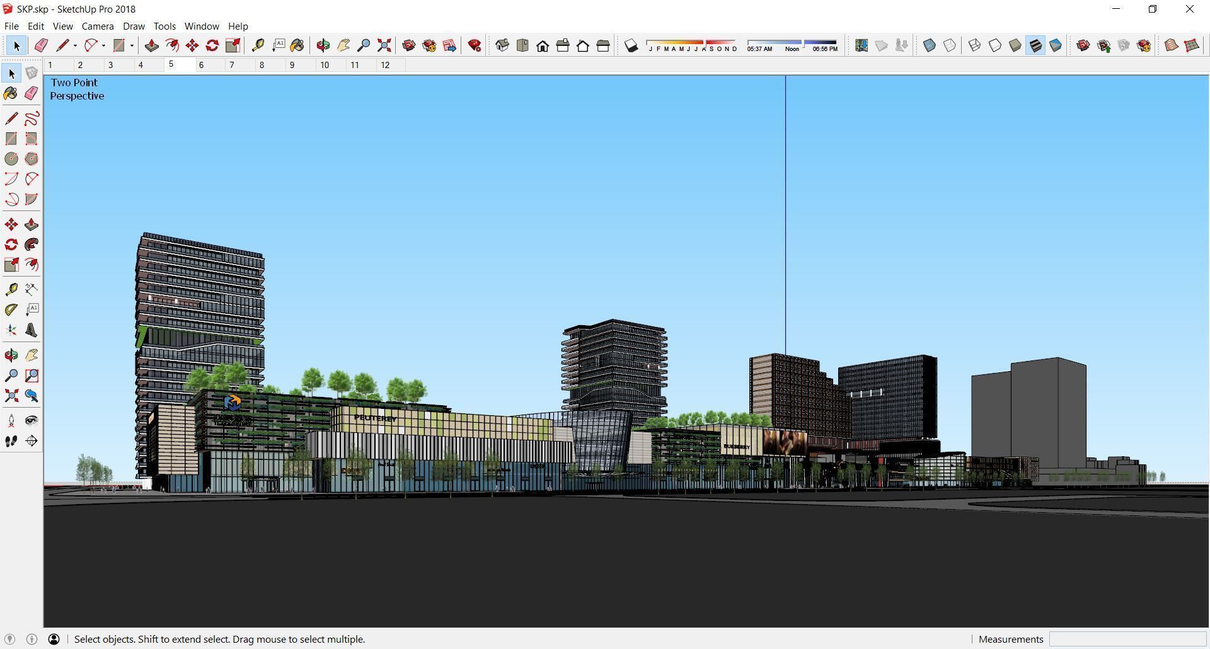
Task: Enable Shaded With Textures style
Action: point(1035,45)
